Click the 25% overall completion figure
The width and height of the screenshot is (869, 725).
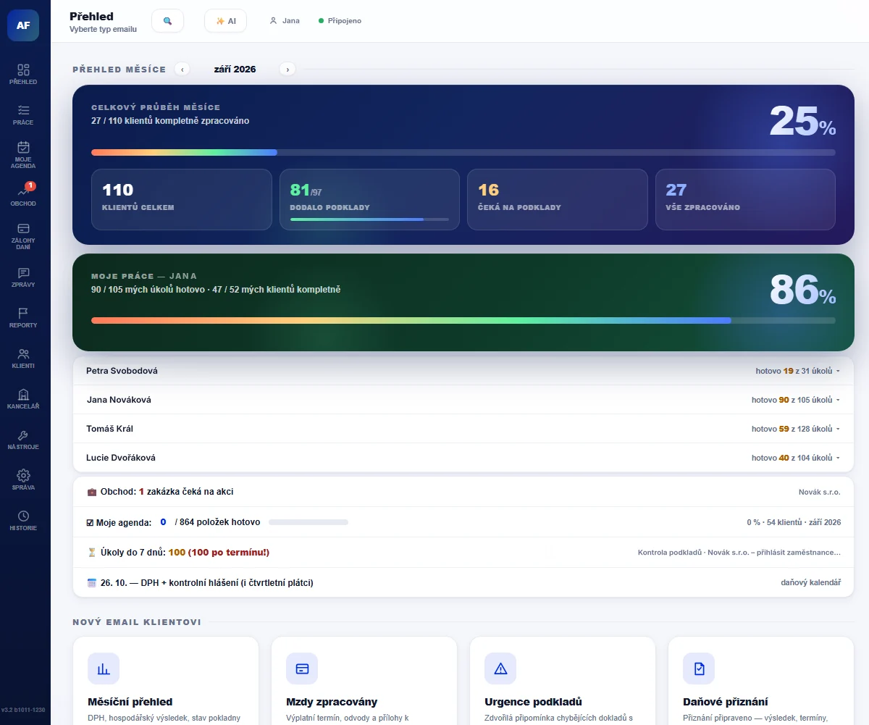[x=802, y=121]
